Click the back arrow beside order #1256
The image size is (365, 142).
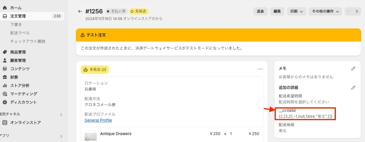point(80,11)
